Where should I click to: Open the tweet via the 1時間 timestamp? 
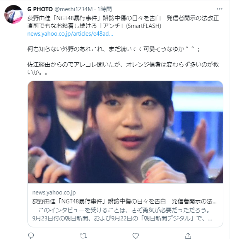(105, 9)
